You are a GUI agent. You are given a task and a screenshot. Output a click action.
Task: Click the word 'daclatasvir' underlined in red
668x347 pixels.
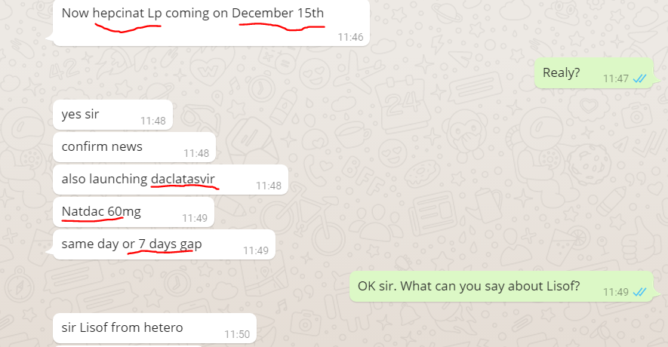coord(183,179)
